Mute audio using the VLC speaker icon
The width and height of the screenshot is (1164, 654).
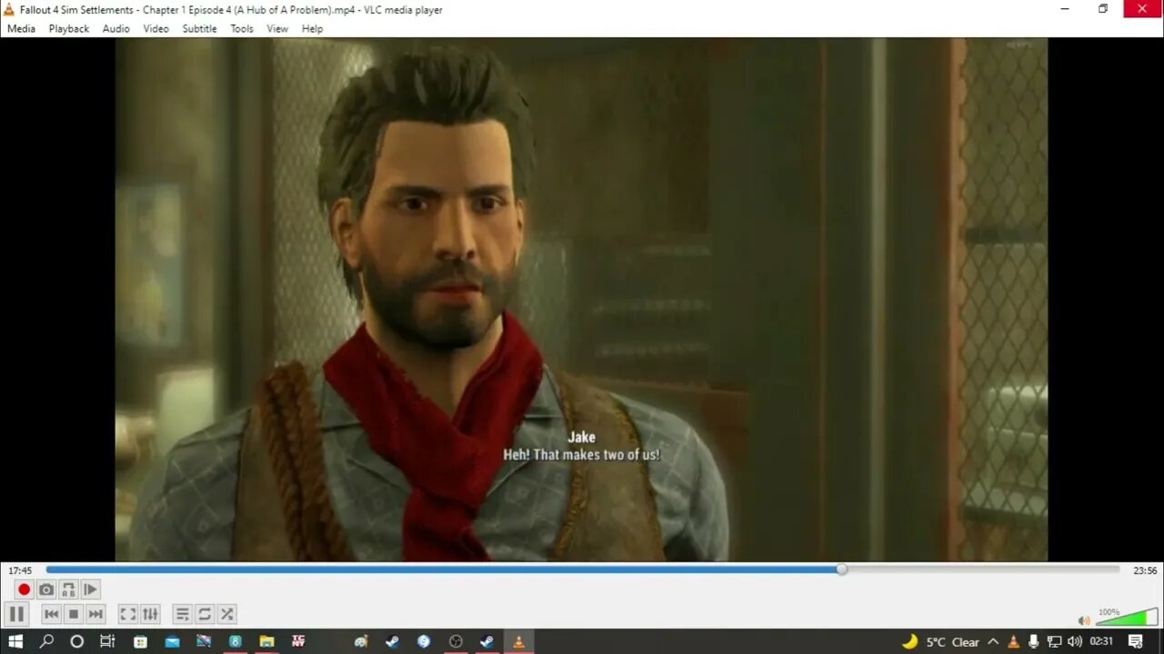(x=1084, y=621)
